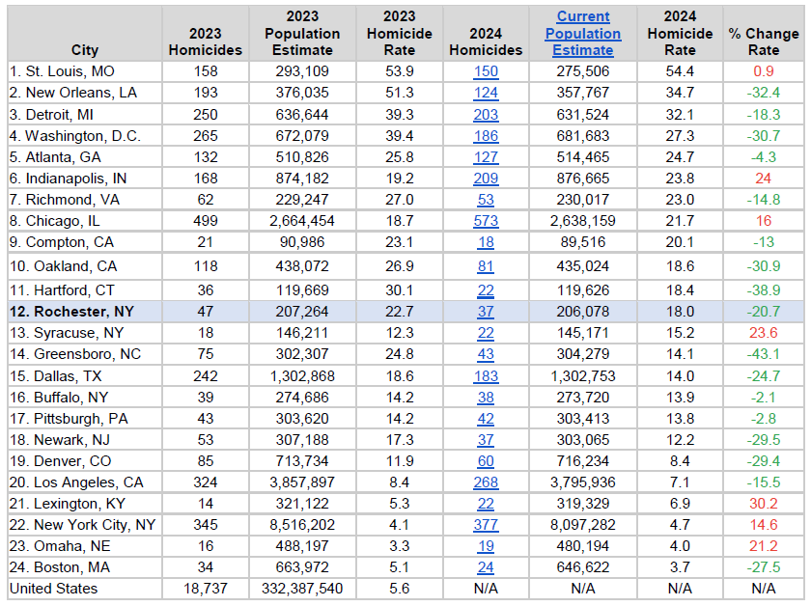This screenshot has height=606, width=811.
Task: Open Newark 2024 homicides link 37
Action: 486,440
